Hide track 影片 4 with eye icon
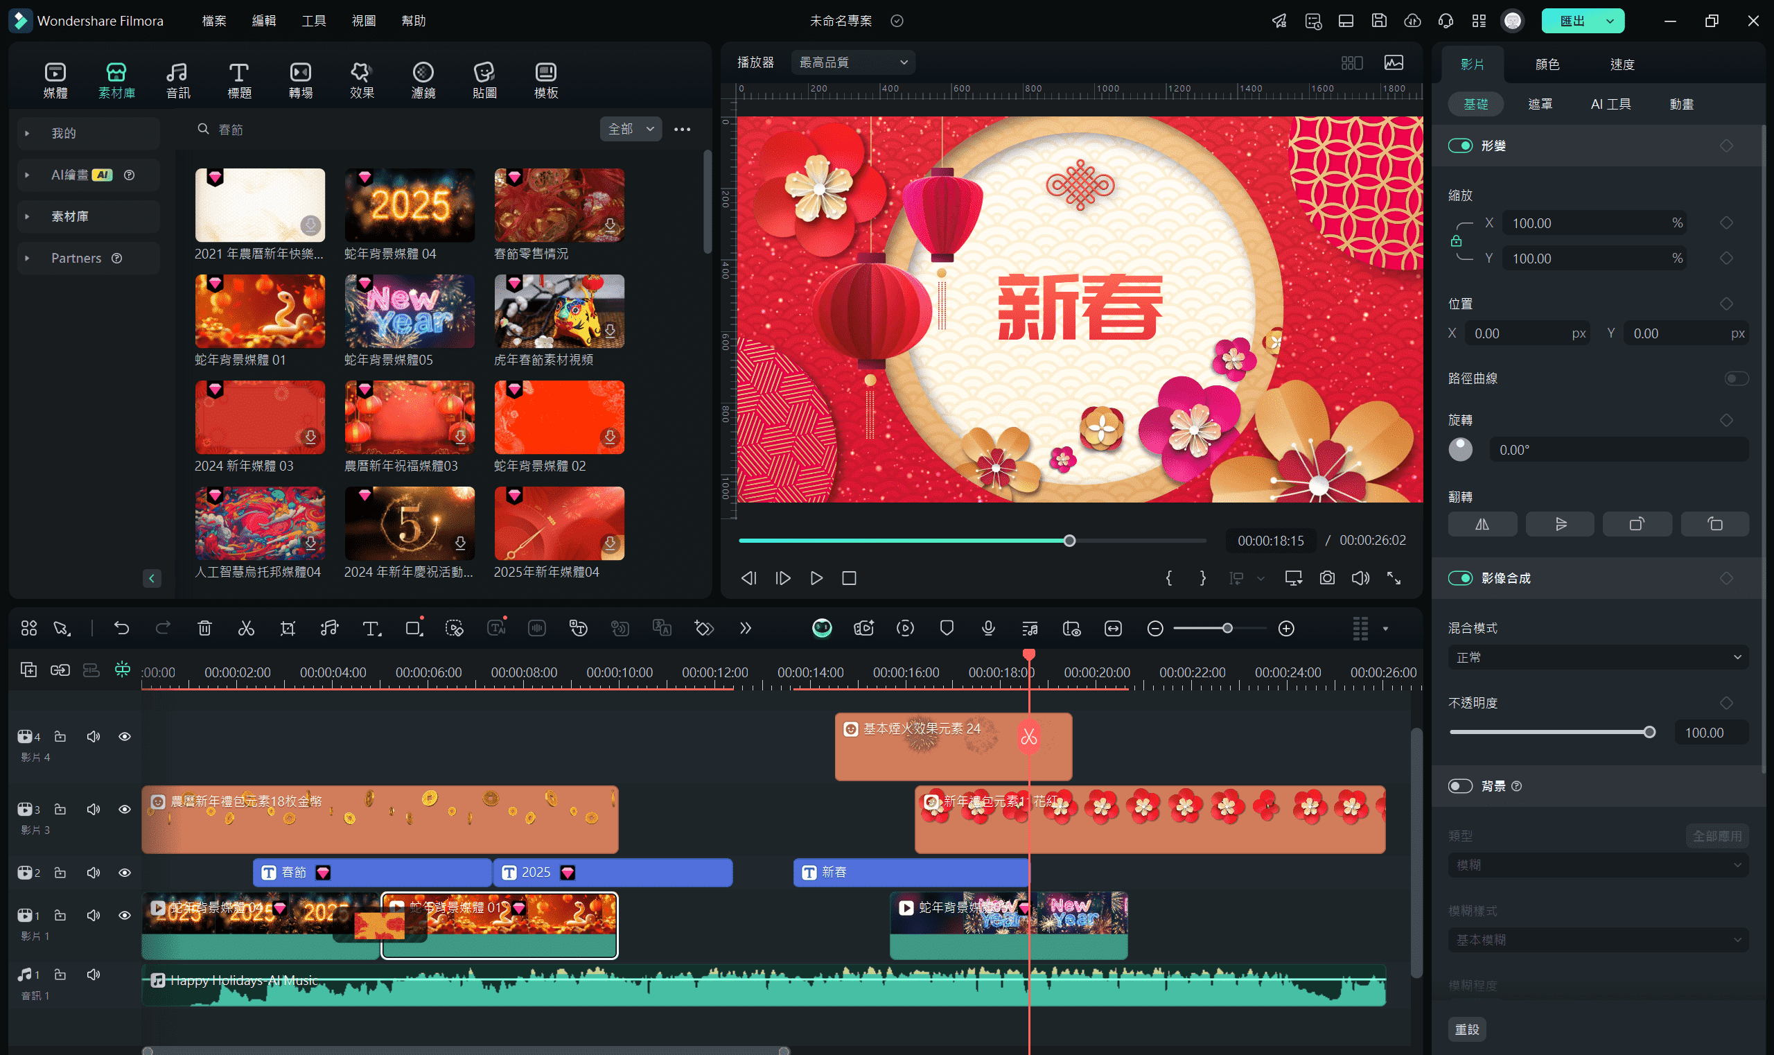Image resolution: width=1774 pixels, height=1055 pixels. 124,737
